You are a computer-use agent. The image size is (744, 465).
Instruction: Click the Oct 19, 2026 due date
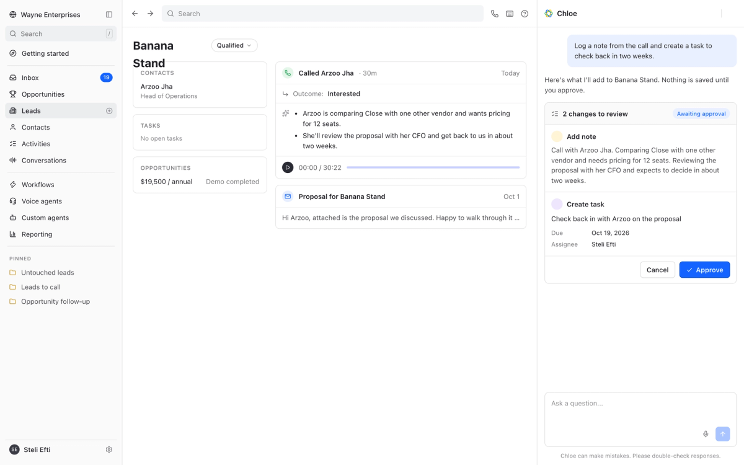(610, 233)
